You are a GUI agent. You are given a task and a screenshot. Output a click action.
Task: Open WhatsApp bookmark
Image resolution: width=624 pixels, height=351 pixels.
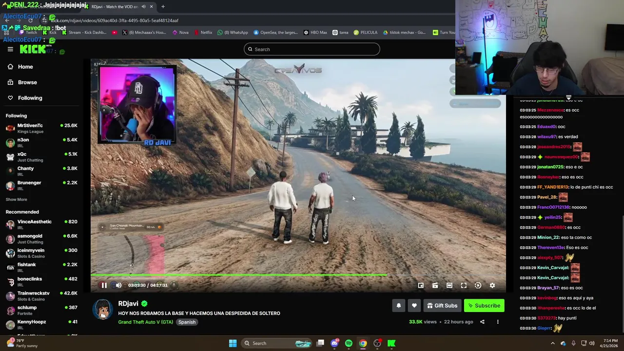point(233,32)
